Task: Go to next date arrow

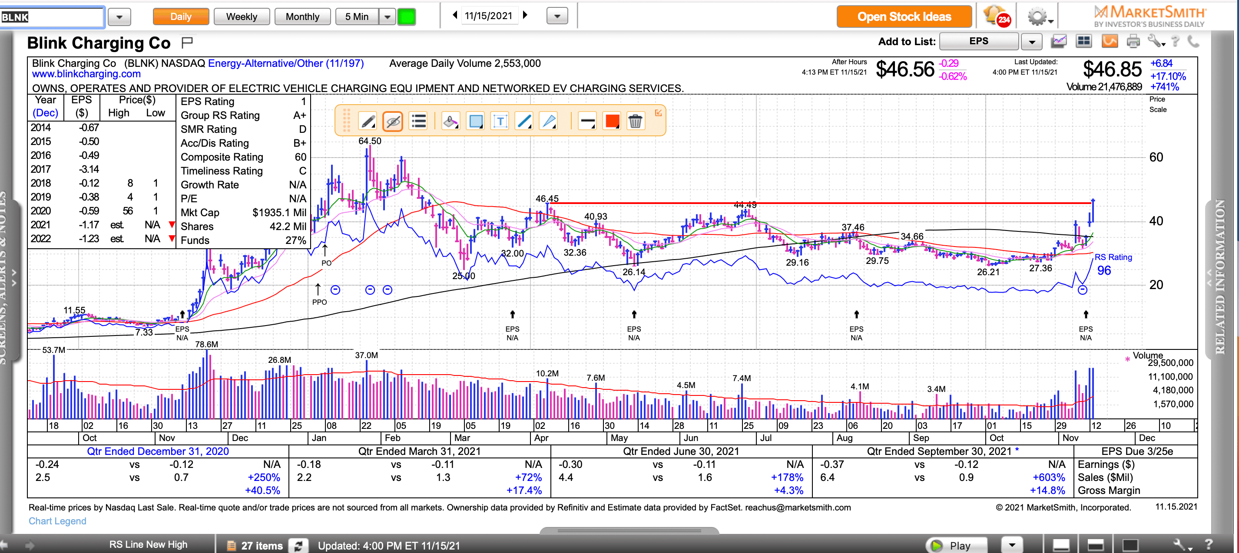Action: 525,15
